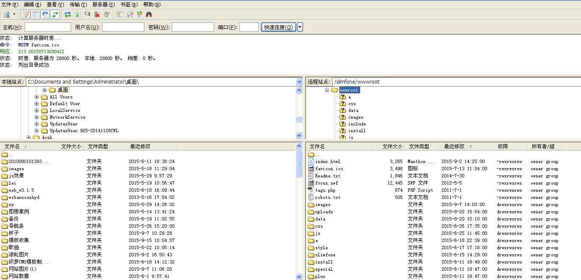This screenshot has height=280, width=581.
Task: Focus the 用户名 username input field
Action: pos(123,27)
